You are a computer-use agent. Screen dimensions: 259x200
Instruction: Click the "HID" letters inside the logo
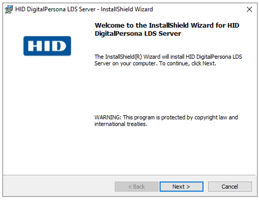pos(47,46)
